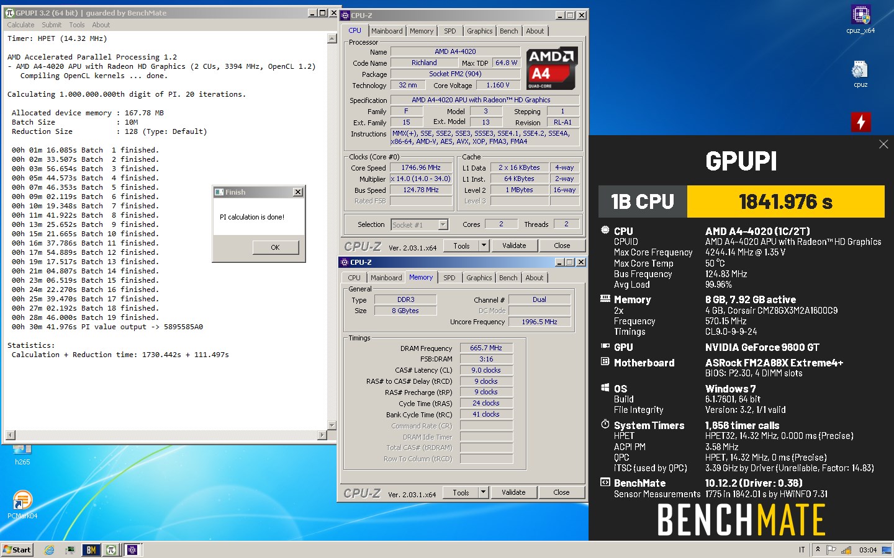Click Validate in lower CPU-Z window
894x558 pixels.
pyautogui.click(x=513, y=492)
